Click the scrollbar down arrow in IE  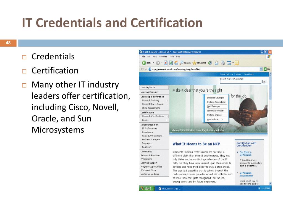[x=270, y=184]
